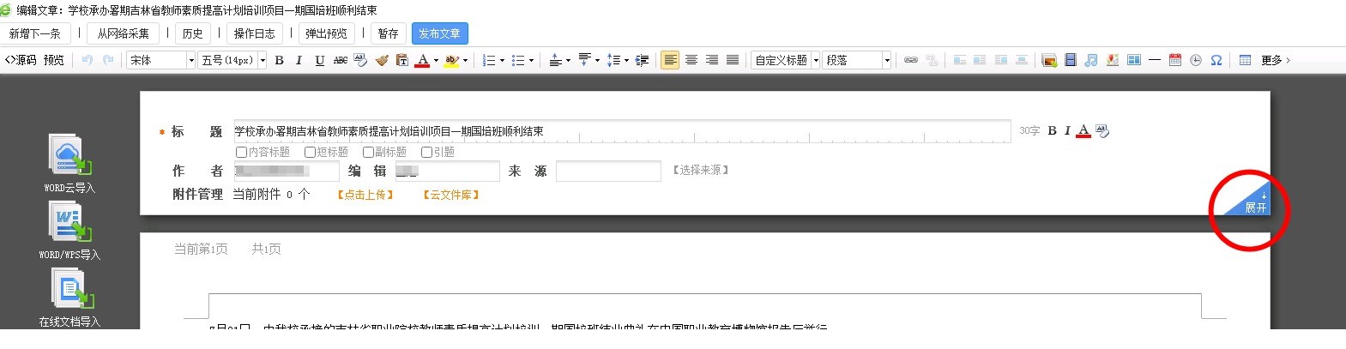The height and width of the screenshot is (349, 1346).
Task: Click the 点击上传 attachment upload link
Action: [365, 195]
